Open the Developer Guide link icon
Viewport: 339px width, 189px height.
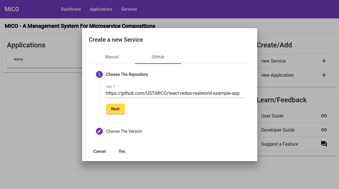[x=324, y=130]
